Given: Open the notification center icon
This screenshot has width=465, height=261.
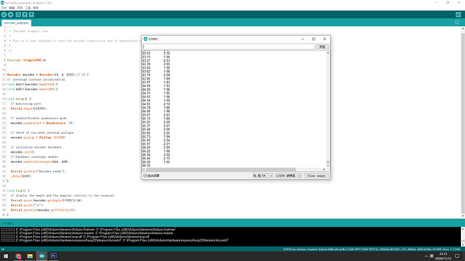Looking at the screenshot, I should click(457, 256).
